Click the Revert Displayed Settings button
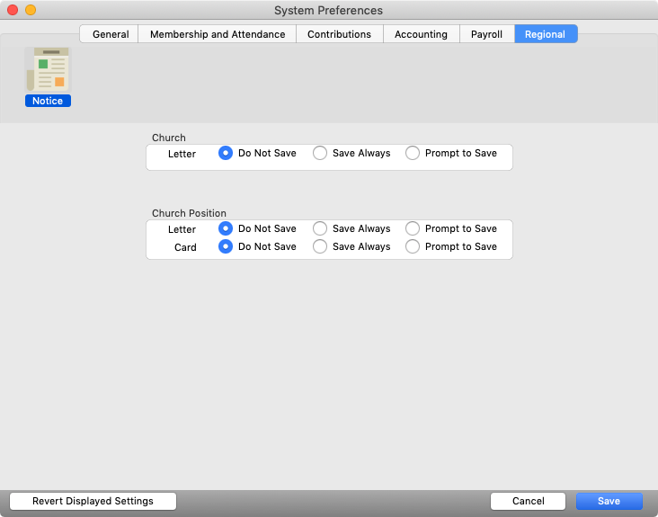658x517 pixels. click(x=93, y=502)
